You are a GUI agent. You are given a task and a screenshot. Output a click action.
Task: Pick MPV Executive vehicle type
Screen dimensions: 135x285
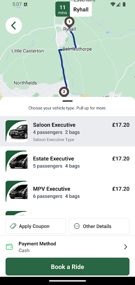point(67,192)
